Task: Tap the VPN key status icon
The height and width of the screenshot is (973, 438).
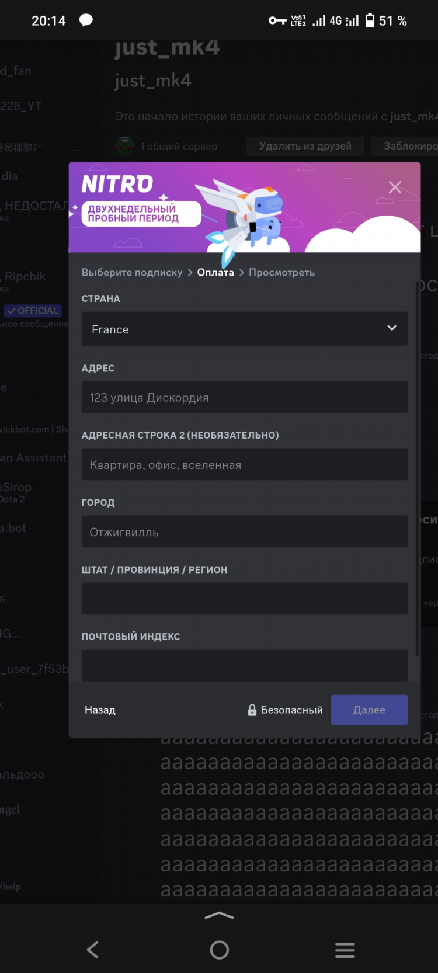Action: [x=277, y=20]
